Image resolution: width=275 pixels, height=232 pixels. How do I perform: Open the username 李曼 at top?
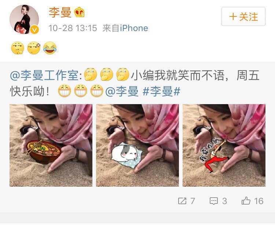[x=60, y=12]
